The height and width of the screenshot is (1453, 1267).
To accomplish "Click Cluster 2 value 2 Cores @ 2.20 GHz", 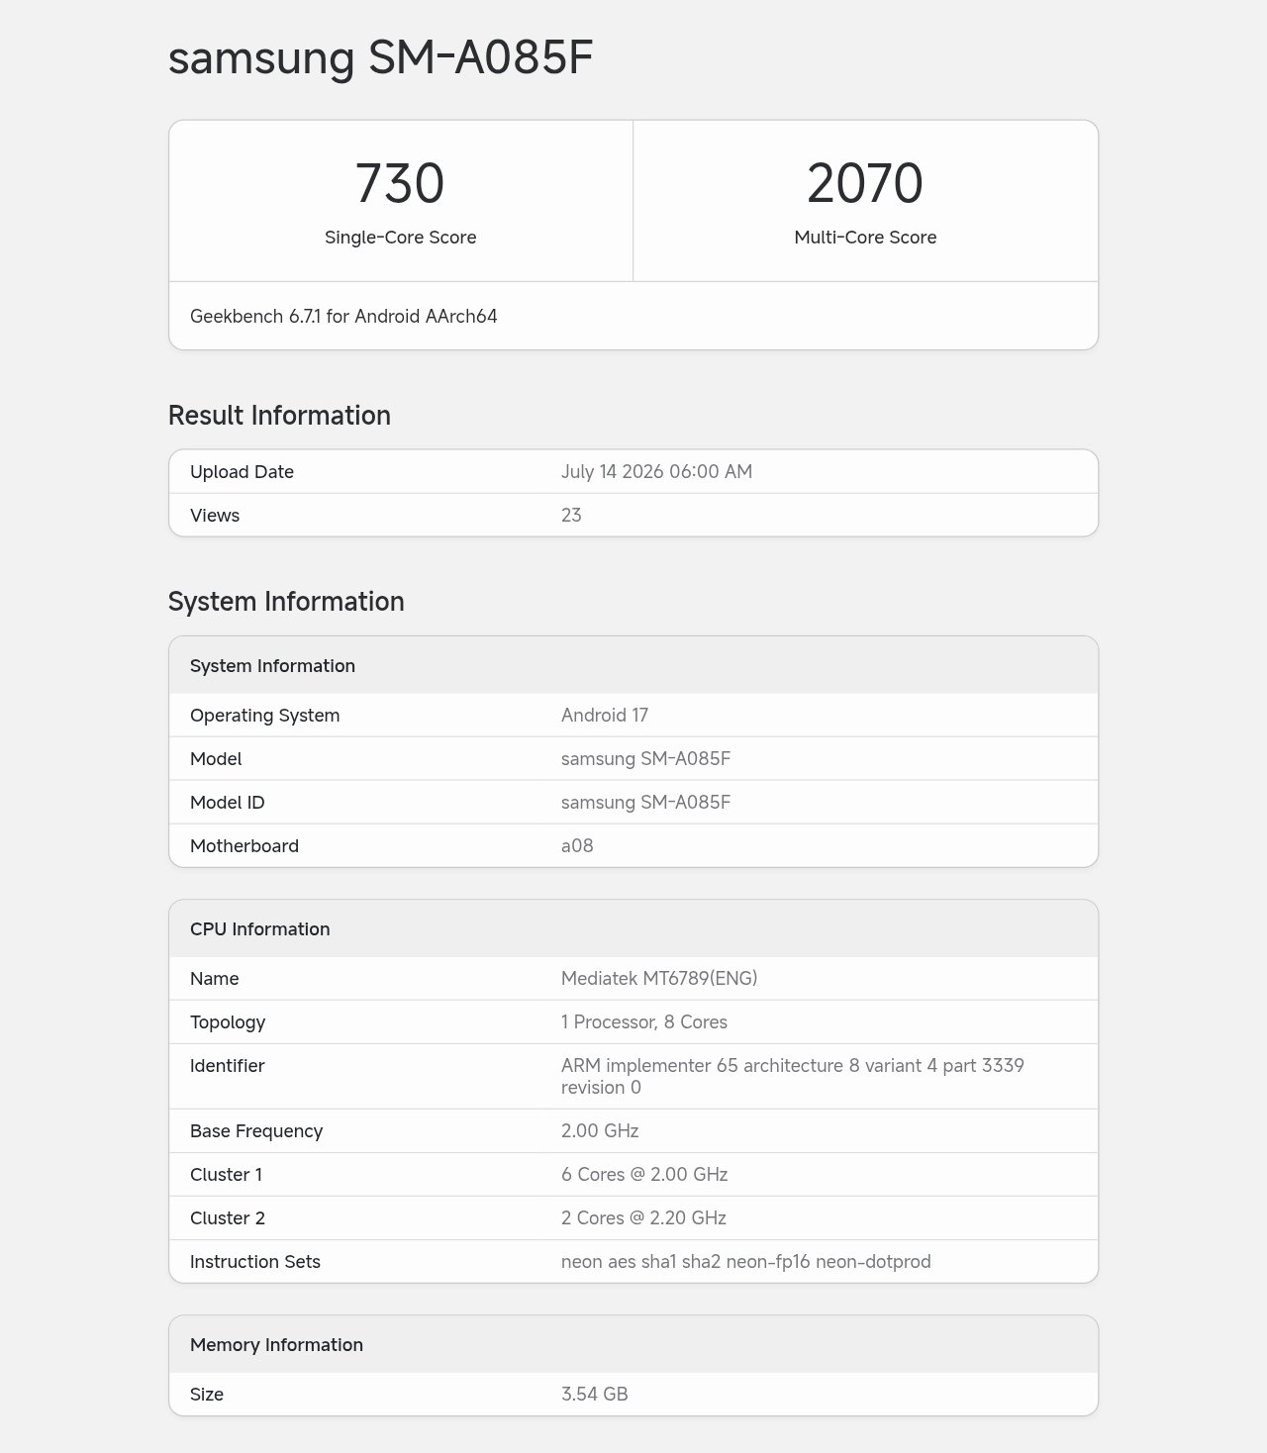I will coord(643,1218).
